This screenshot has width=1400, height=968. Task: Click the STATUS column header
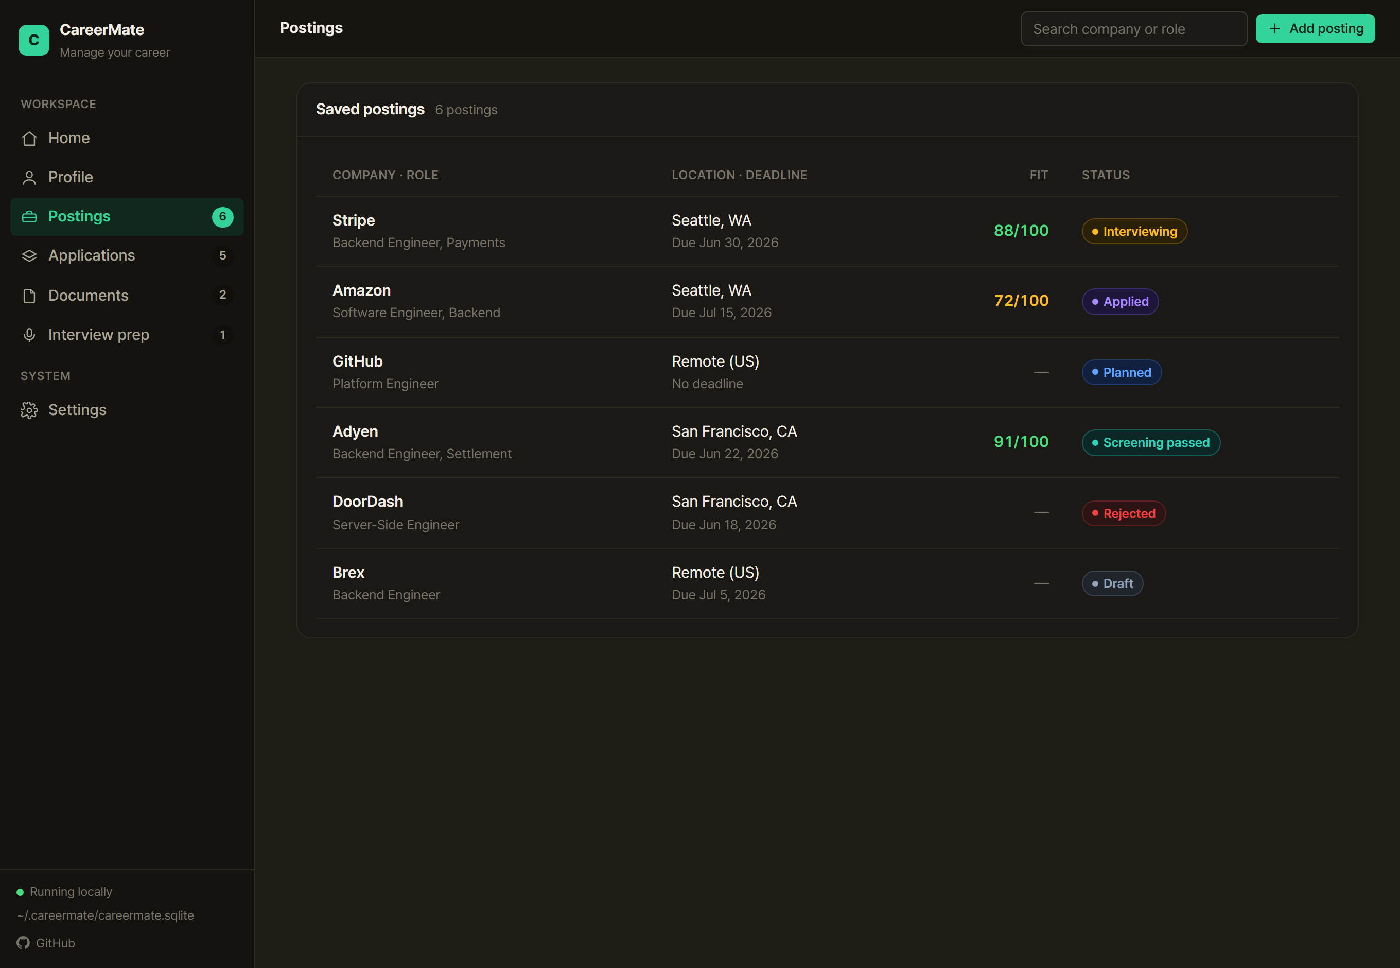(1105, 175)
